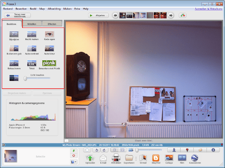225x168 pixels.
Task: Apply Auto-kleur color correction
Action: pos(49,49)
